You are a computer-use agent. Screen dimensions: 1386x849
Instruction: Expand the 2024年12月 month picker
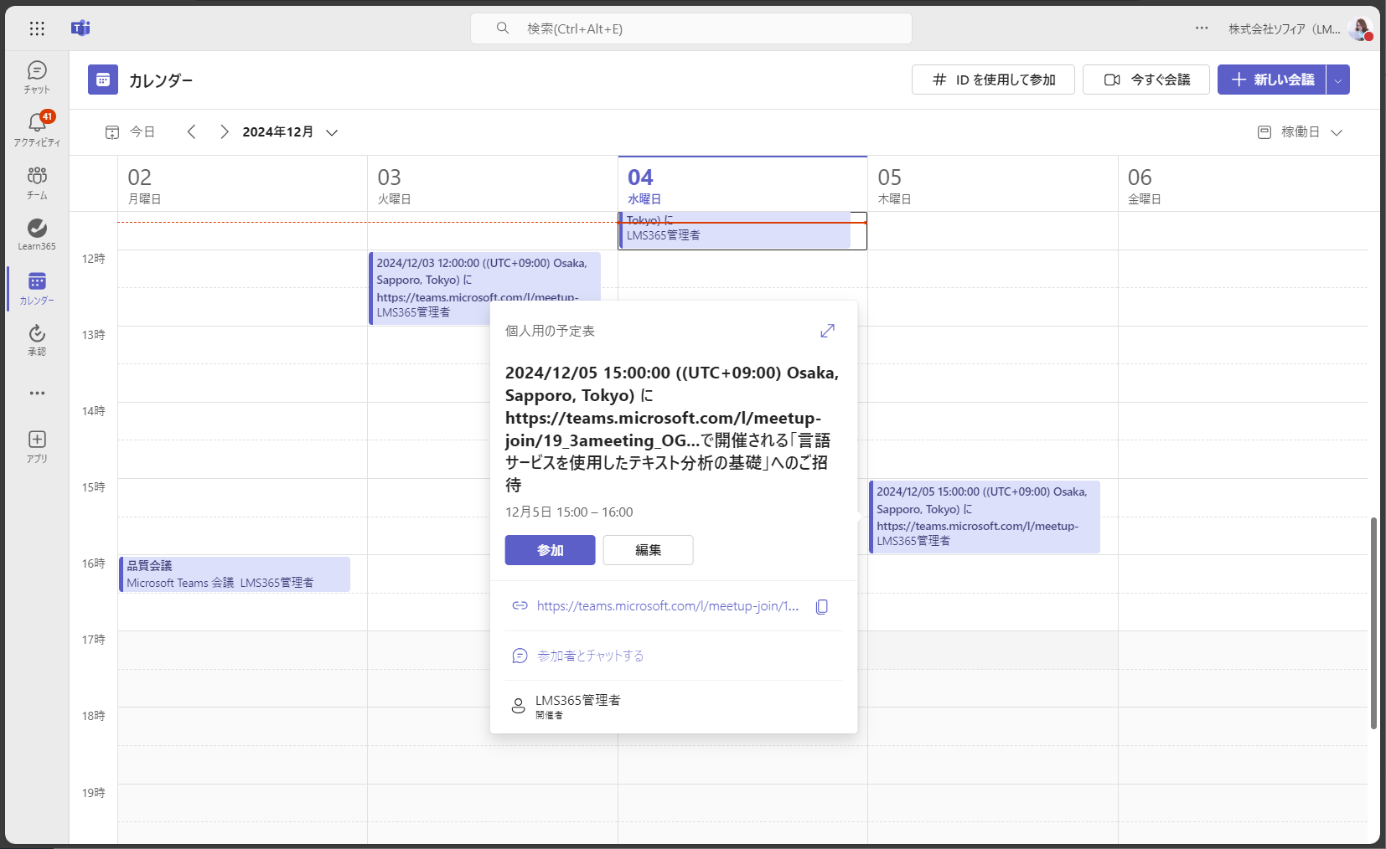click(290, 131)
